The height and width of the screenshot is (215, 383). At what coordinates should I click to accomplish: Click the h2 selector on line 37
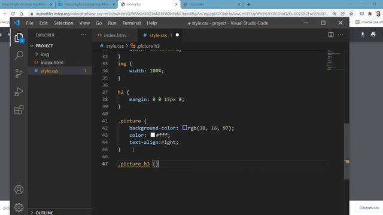(121, 92)
